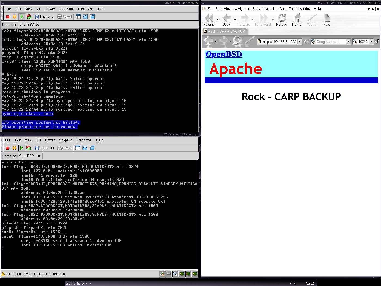Take a Snapshot in the OpenBSD VMware window
The image size is (381, 286).
(x=45, y=17)
